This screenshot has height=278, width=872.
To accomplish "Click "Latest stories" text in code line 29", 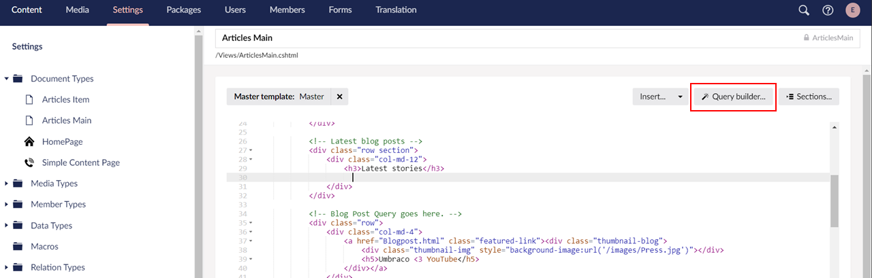I will pos(392,169).
